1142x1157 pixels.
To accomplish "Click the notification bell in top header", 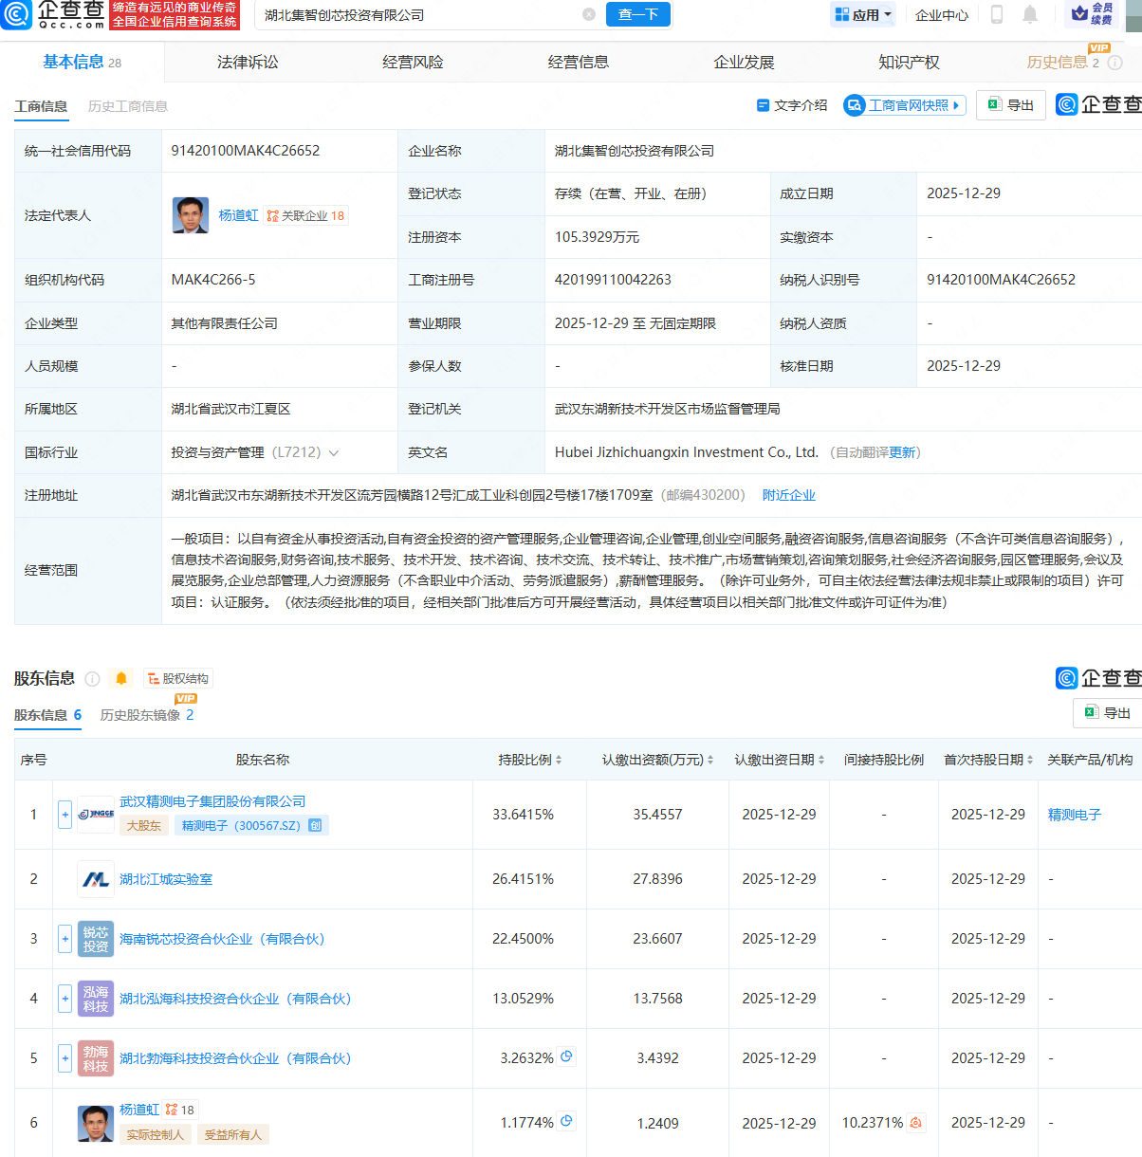I will pos(1030,14).
